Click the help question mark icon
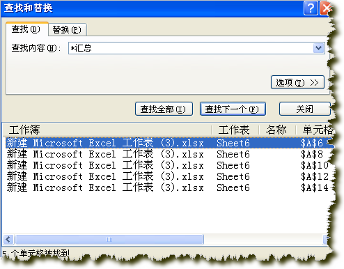Image resolution: width=344 pixels, height=269 pixels. tap(311, 8)
